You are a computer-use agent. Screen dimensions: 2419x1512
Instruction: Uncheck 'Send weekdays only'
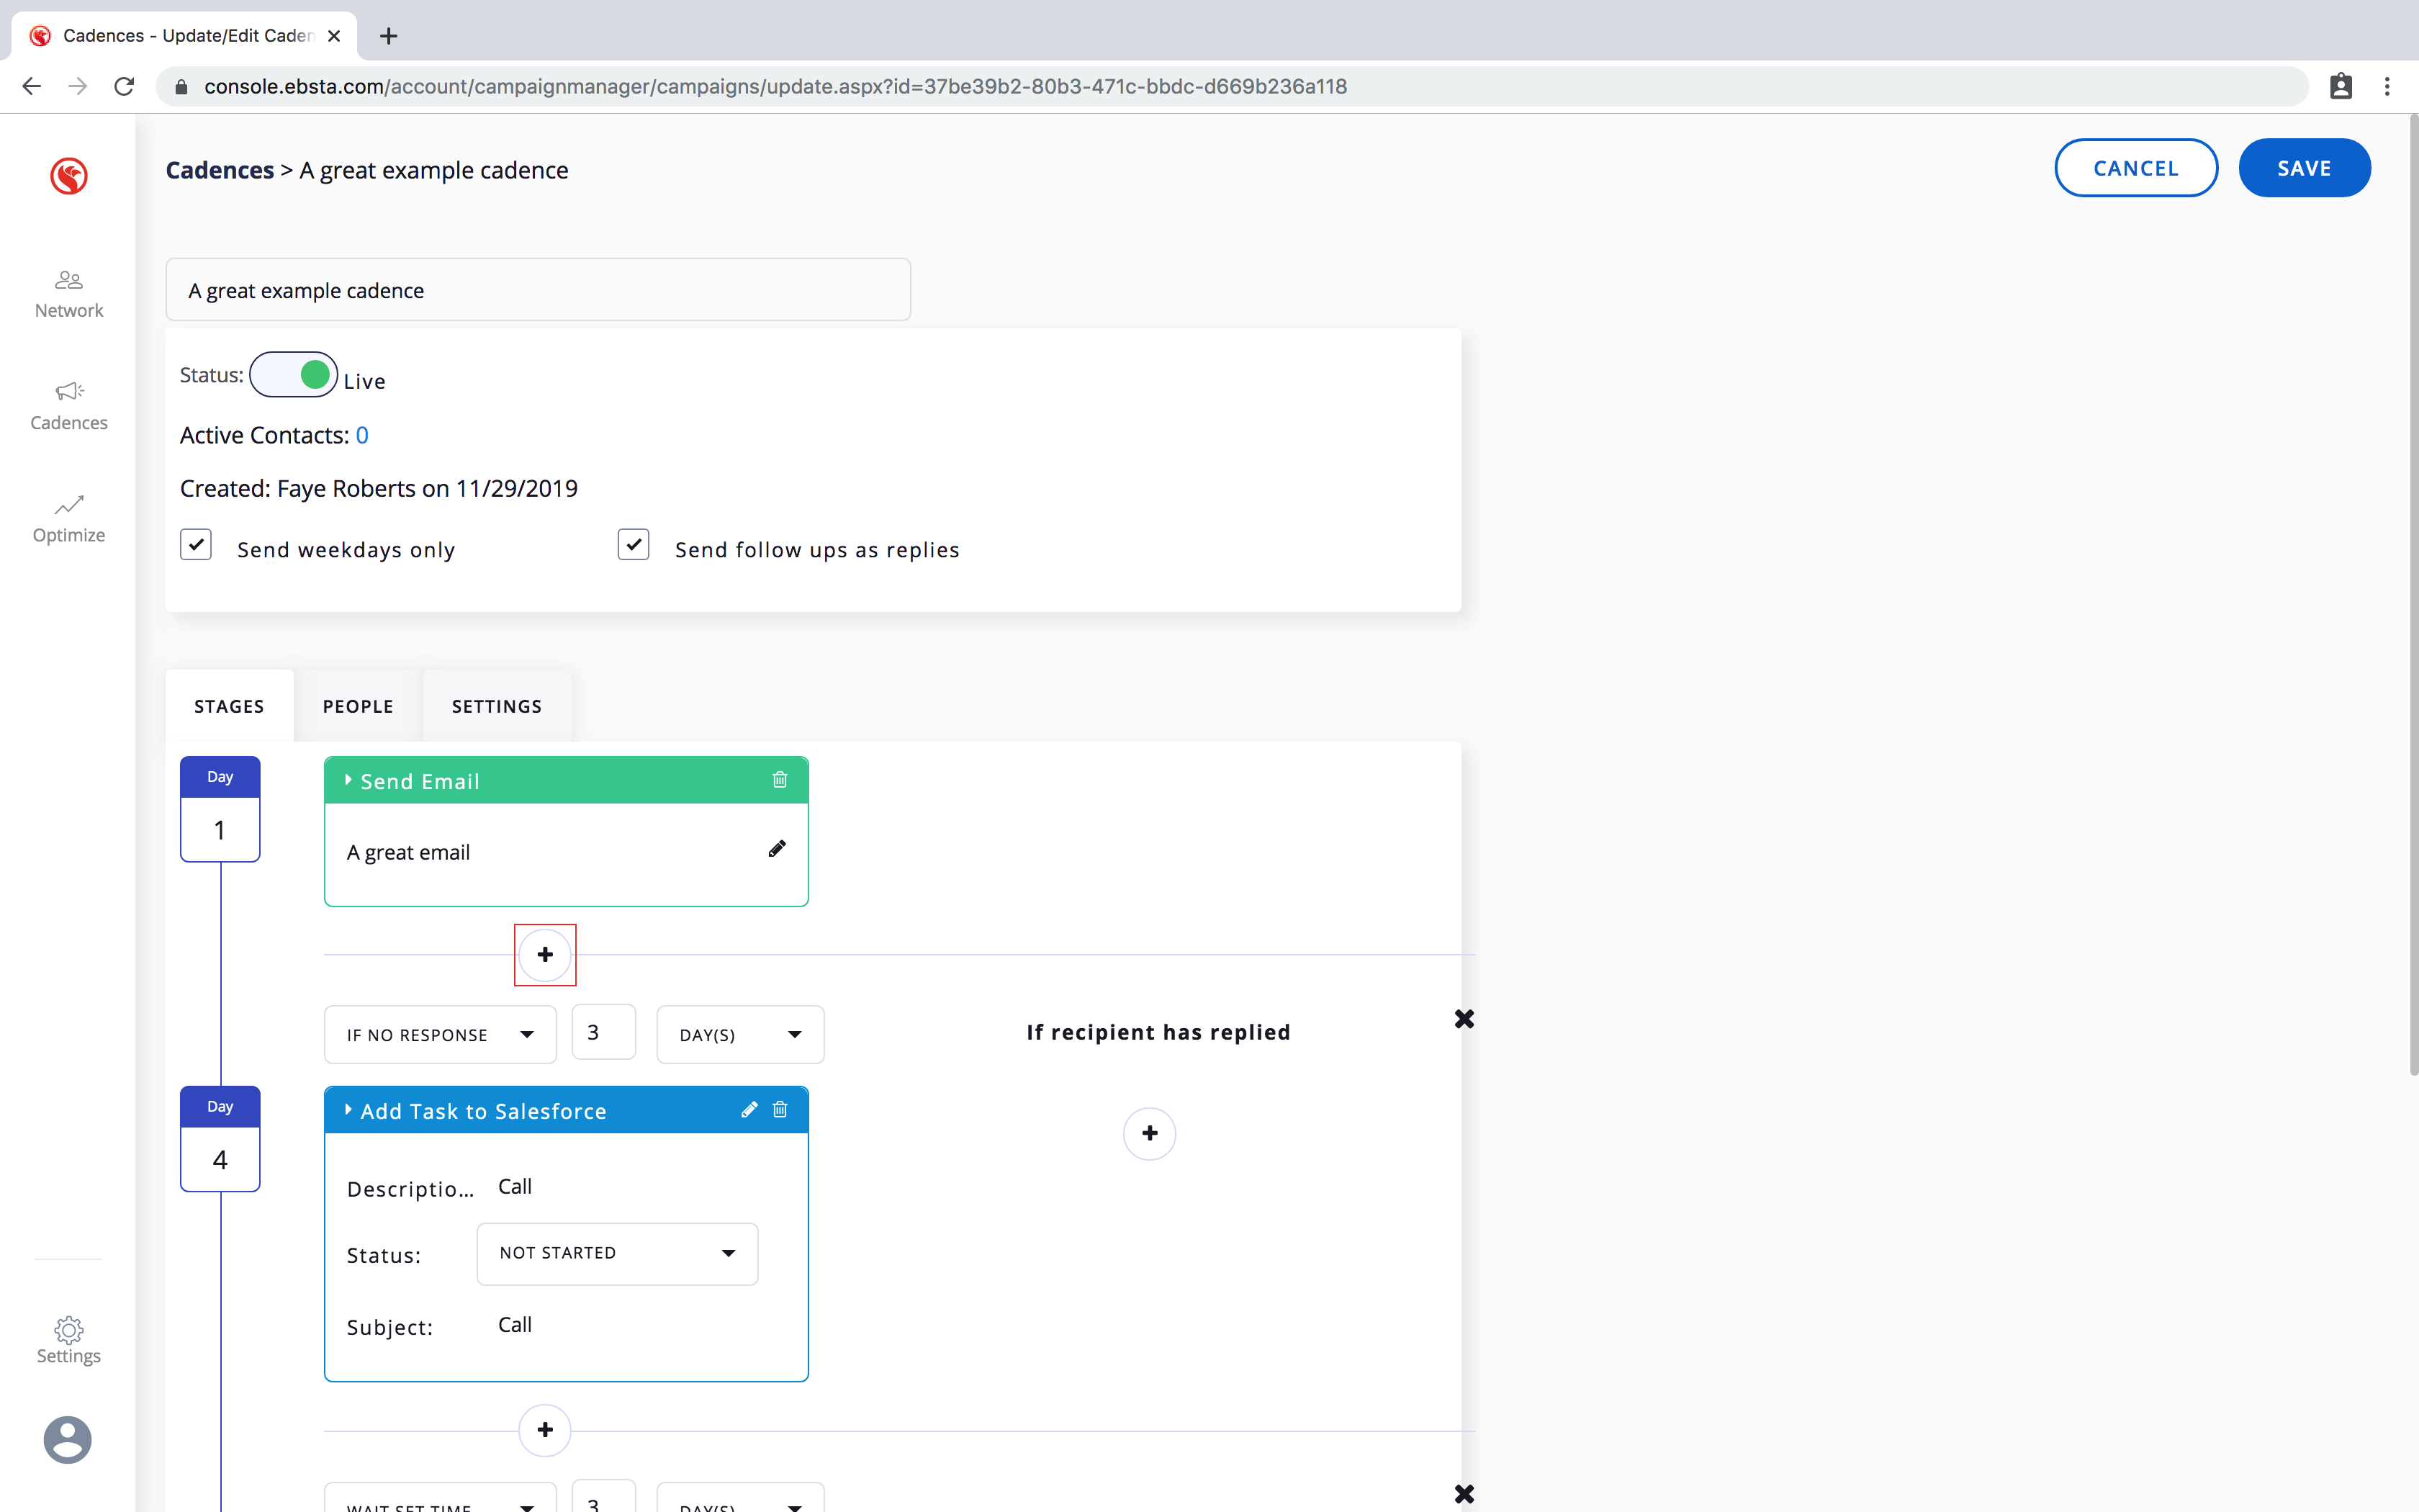coord(196,545)
